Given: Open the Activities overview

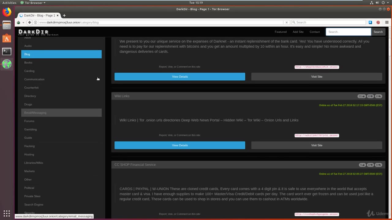Looking at the screenshot, I should tap(9, 3).
